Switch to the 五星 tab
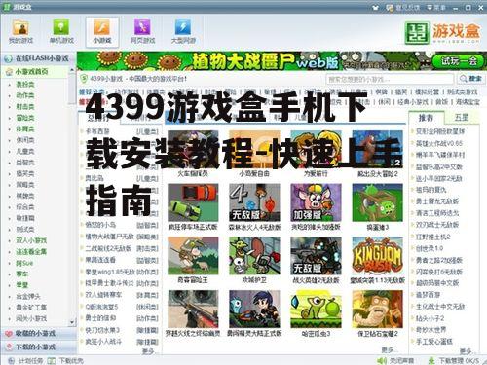 tap(462, 118)
